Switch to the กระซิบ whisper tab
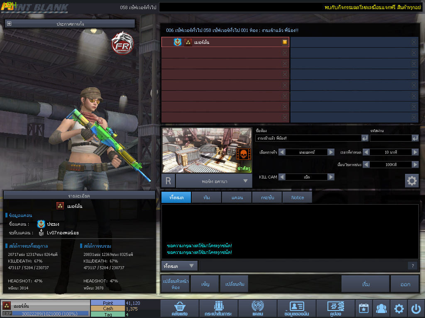The width and height of the screenshot is (425, 318). click(x=267, y=198)
